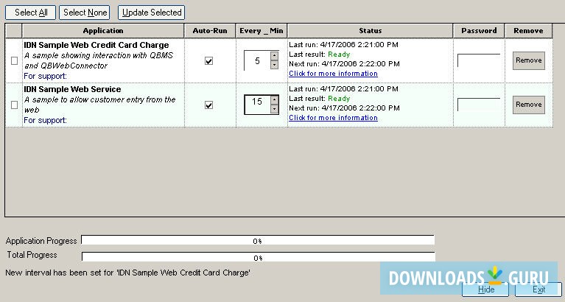This screenshot has height=302, width=565.
Task: Click the Every _ Min column header
Action: [262, 31]
